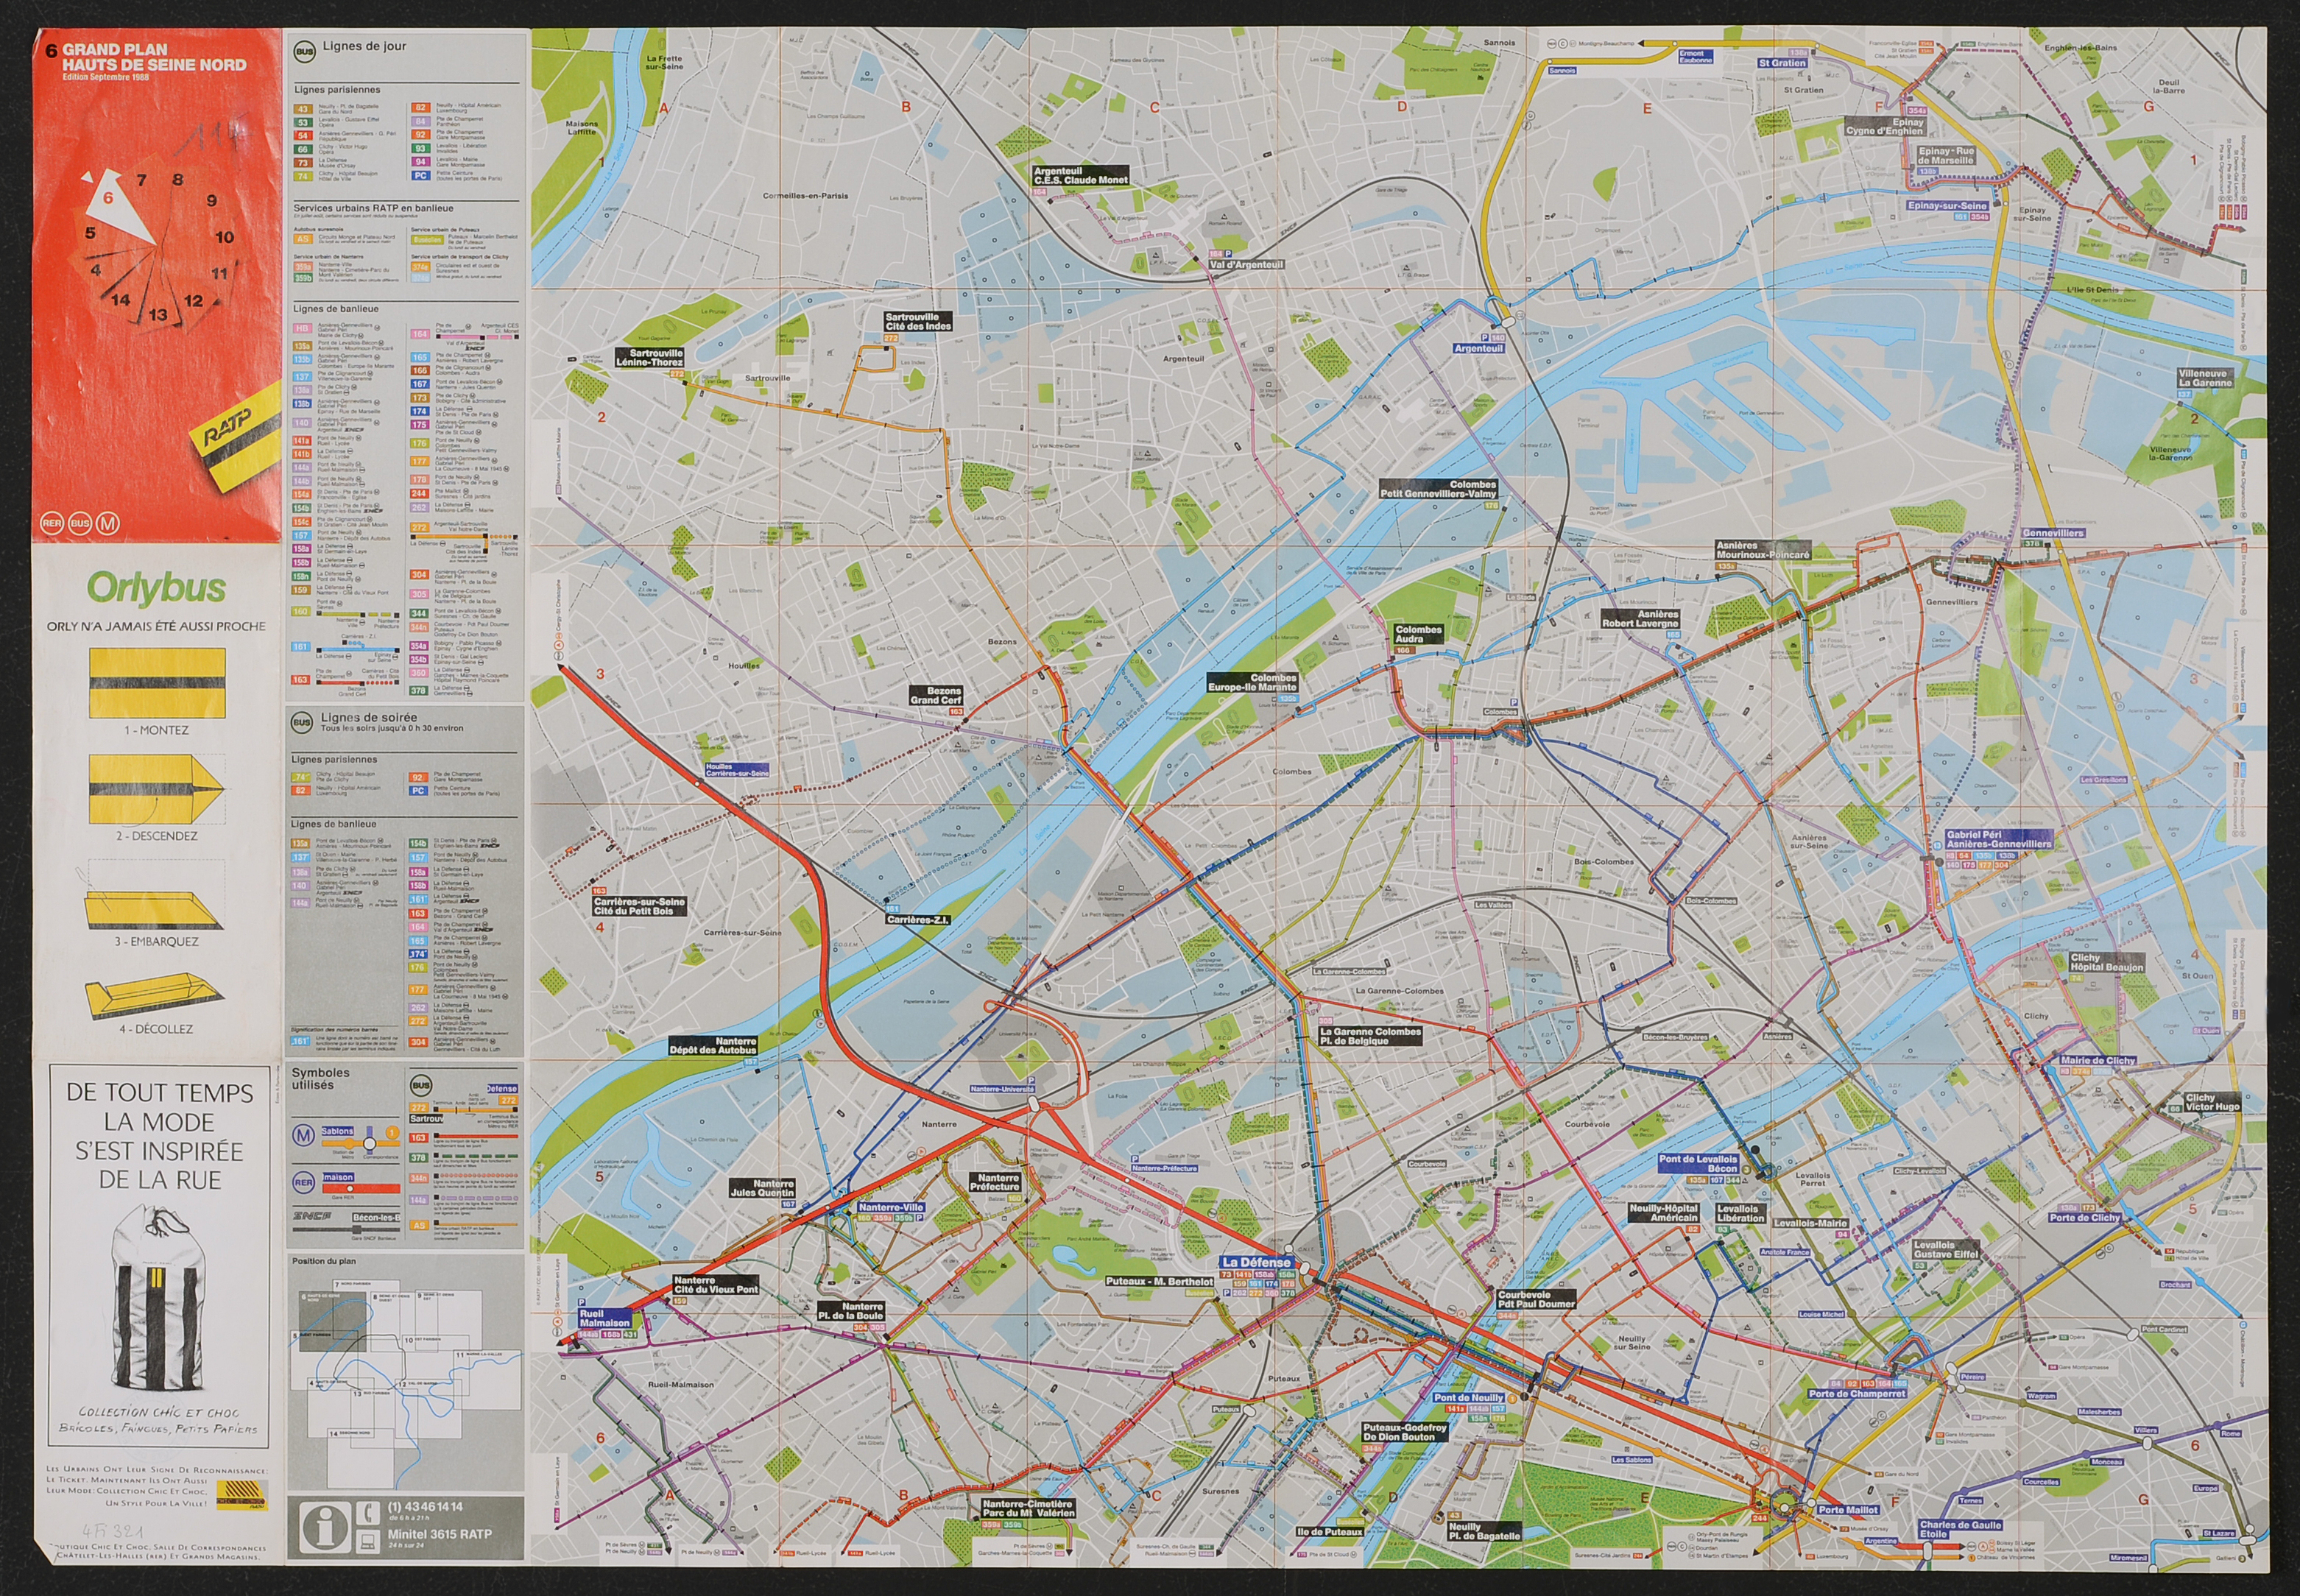Click the Rueil Malmaison station label
Screen dimensions: 2300x1596
point(604,1318)
